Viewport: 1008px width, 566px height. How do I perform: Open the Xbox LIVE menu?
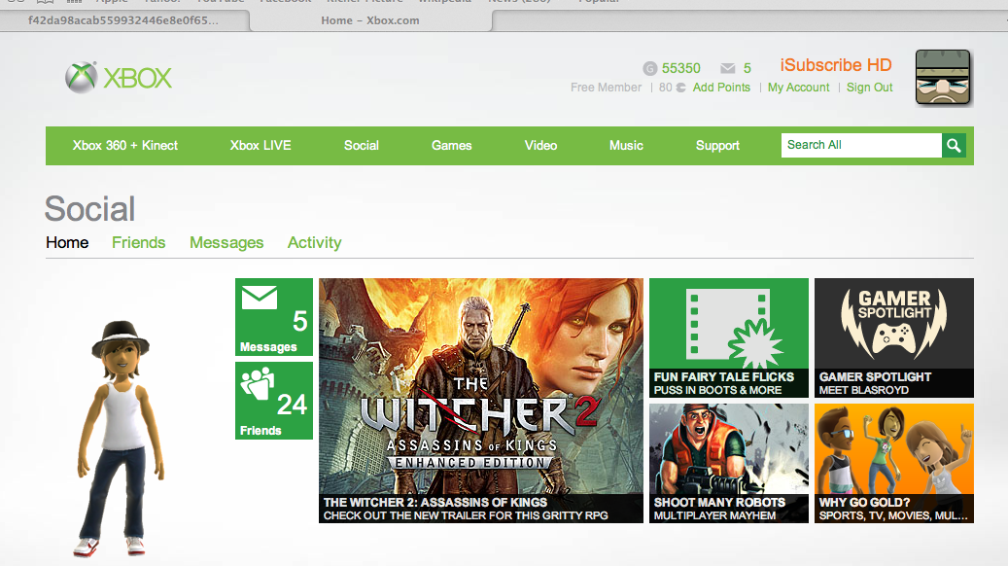coord(261,145)
